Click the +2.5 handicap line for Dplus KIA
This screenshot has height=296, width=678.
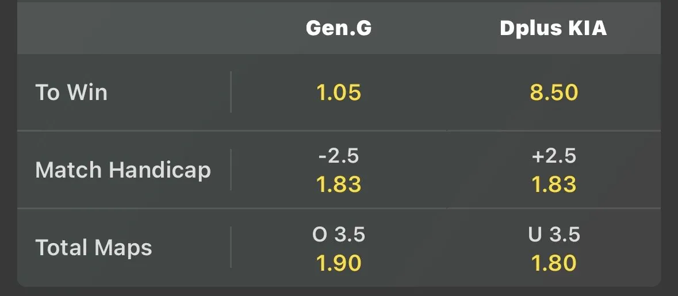click(x=554, y=156)
